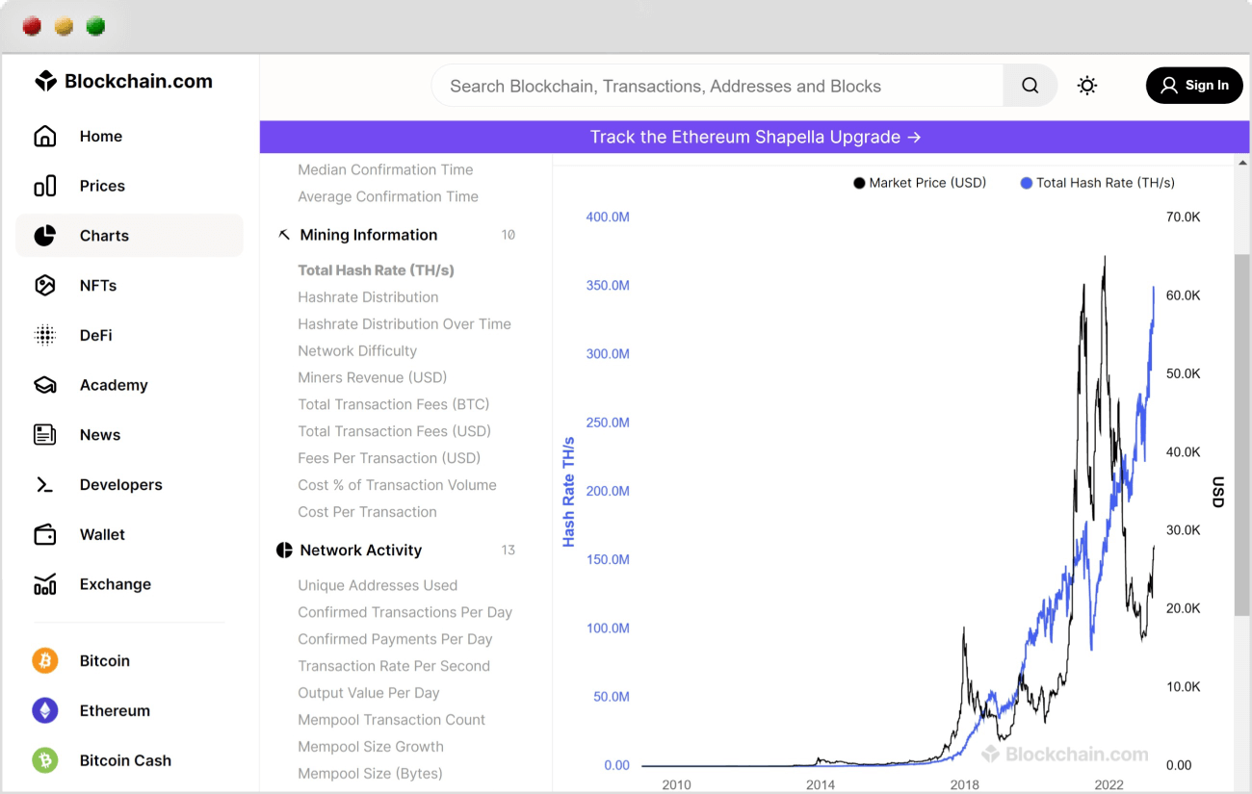Open the Hashrate Distribution chart
Viewport: 1252px width, 794px height.
368,297
